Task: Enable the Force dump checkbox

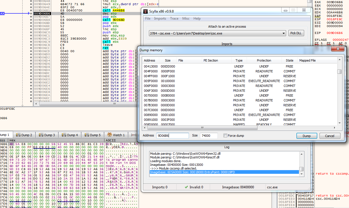Action: [x=225, y=136]
